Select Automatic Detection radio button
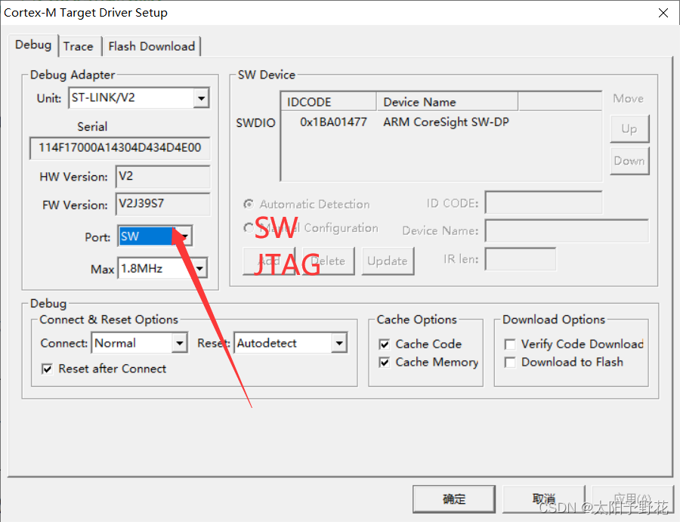 click(x=249, y=204)
